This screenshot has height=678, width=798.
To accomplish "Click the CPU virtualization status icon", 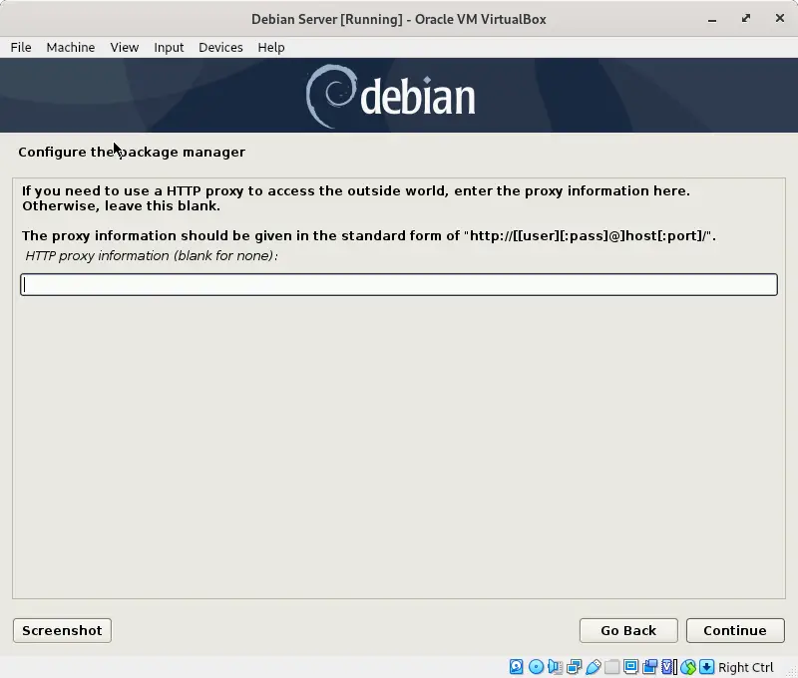I will coord(668,666).
